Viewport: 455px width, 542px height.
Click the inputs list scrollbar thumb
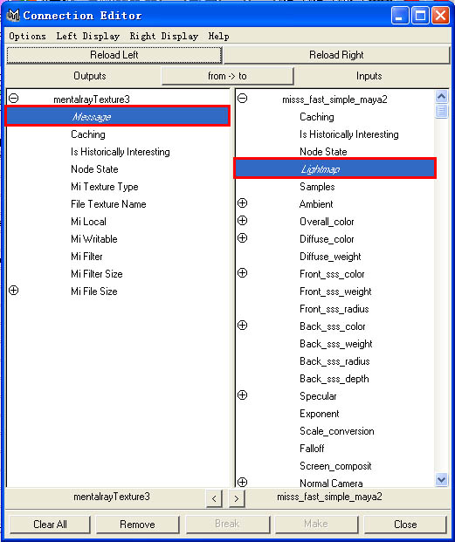[x=442, y=112]
